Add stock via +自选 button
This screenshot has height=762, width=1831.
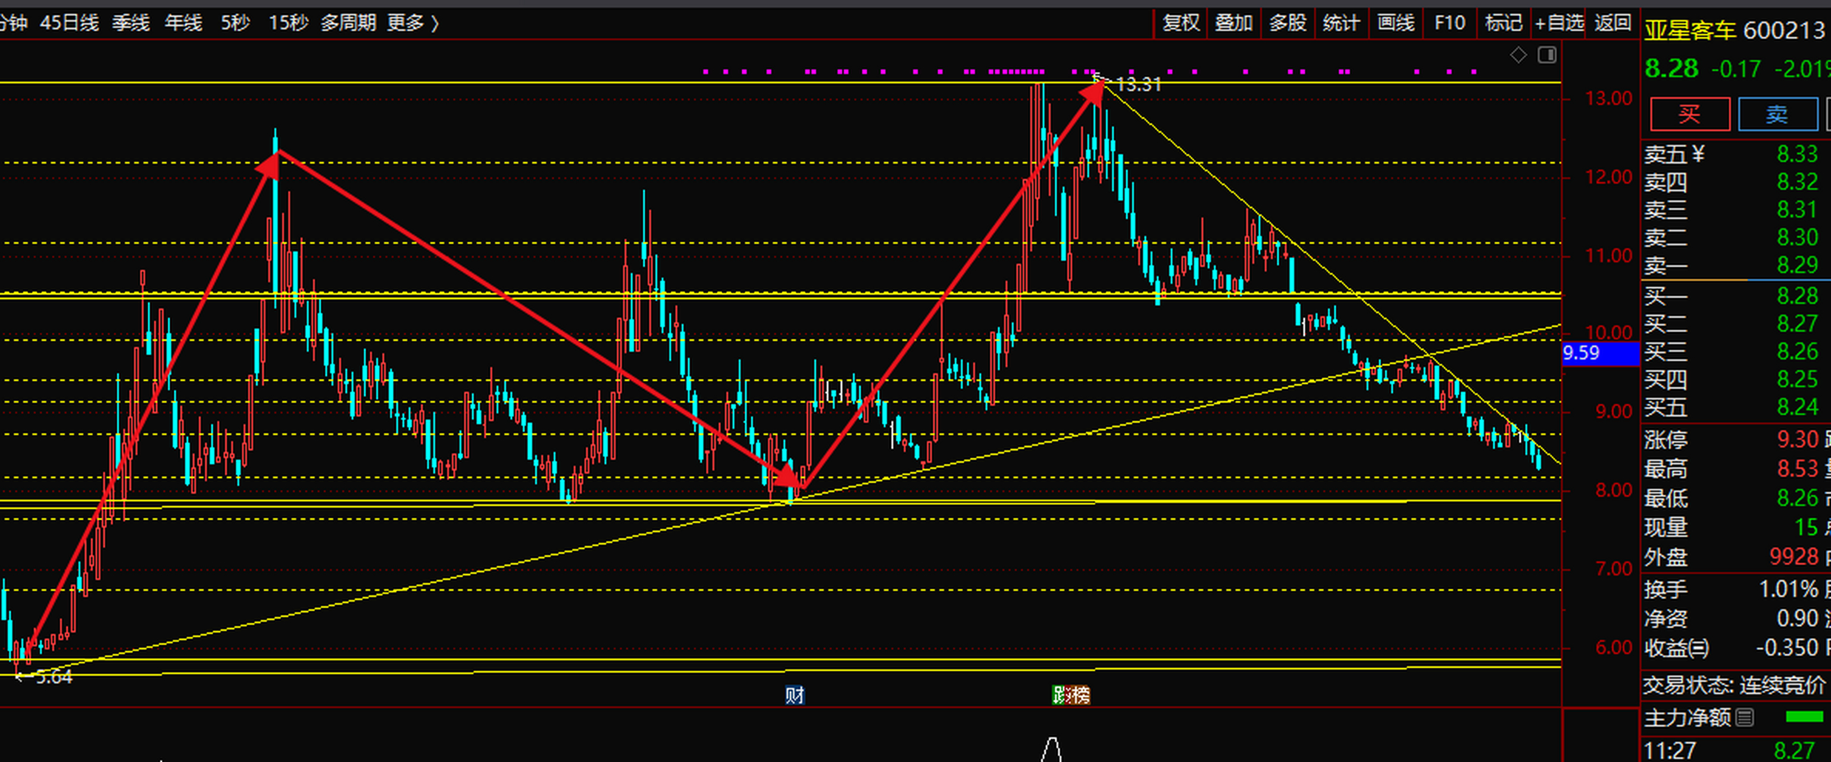(1560, 23)
